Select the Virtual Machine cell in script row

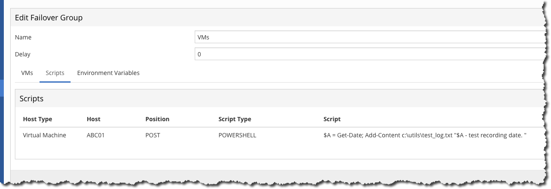click(x=44, y=136)
